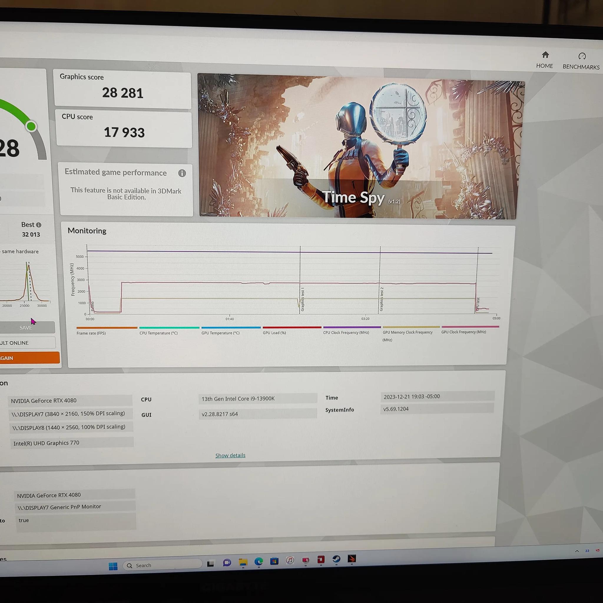The height and width of the screenshot is (603, 603).
Task: Open the iTunes music icon in taskbar
Action: pyautogui.click(x=290, y=561)
